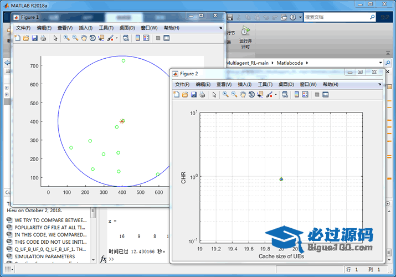Viewport: 396px width, 277px height.
Task: Show Plot Tools and dock icon Figure 1
Action: coord(167,38)
